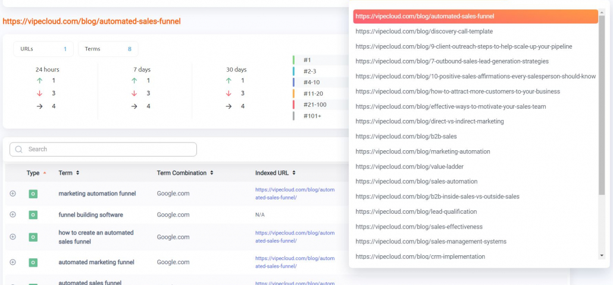Open the orange automated-sales-funnel page heading link

[92, 21]
